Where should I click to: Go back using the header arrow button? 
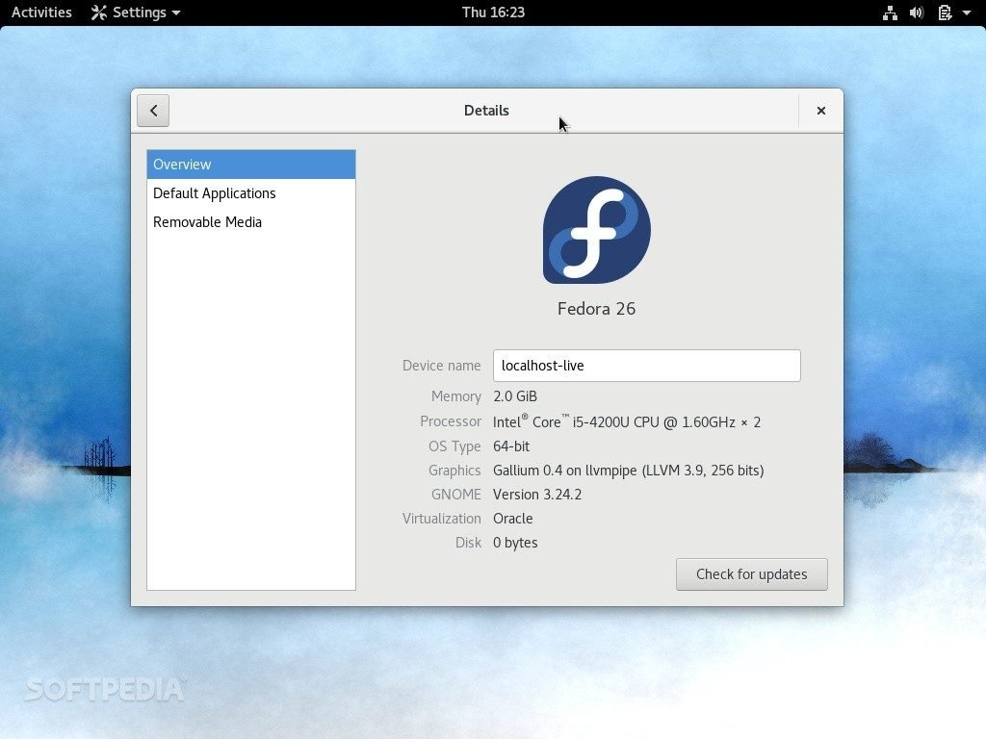click(153, 111)
